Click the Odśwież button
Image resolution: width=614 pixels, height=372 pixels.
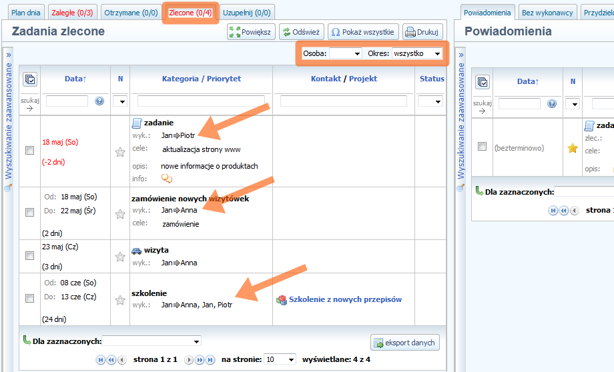tap(301, 32)
